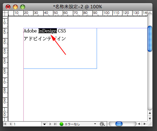Close the document window with red button
The width and height of the screenshot is (157, 131).
(x=8, y=7)
